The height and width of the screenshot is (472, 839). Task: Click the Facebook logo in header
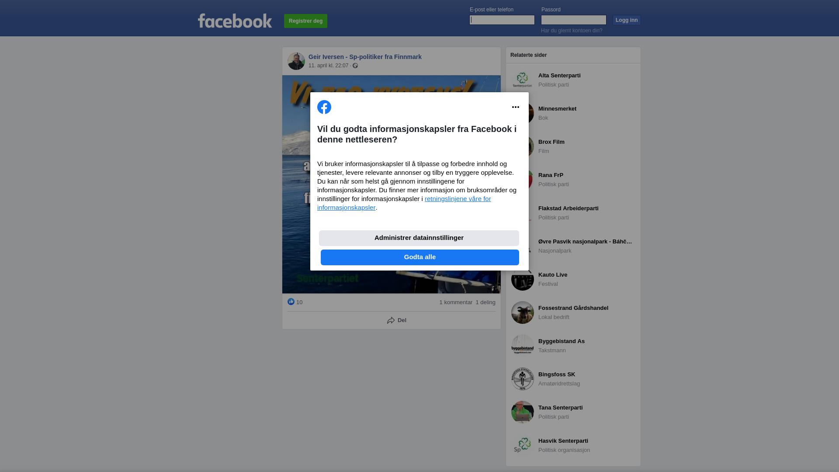coord(235,21)
